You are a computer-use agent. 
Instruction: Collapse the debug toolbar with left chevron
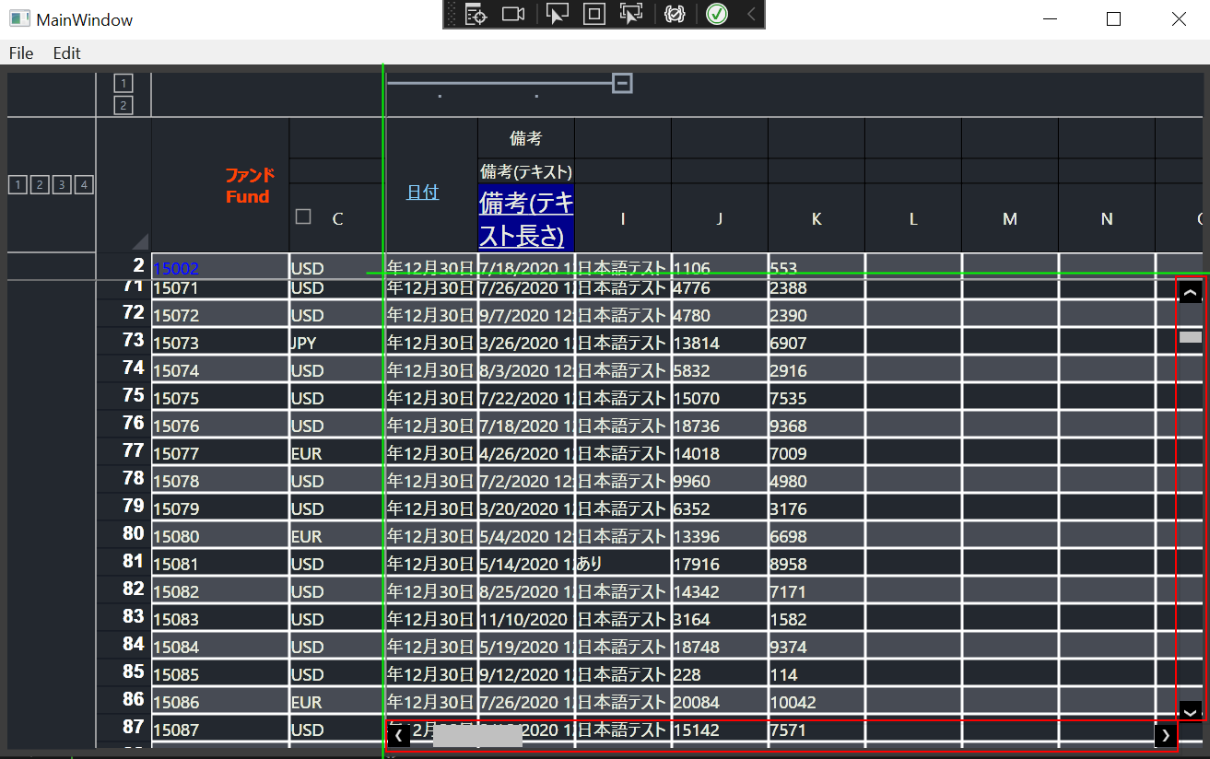point(751,14)
